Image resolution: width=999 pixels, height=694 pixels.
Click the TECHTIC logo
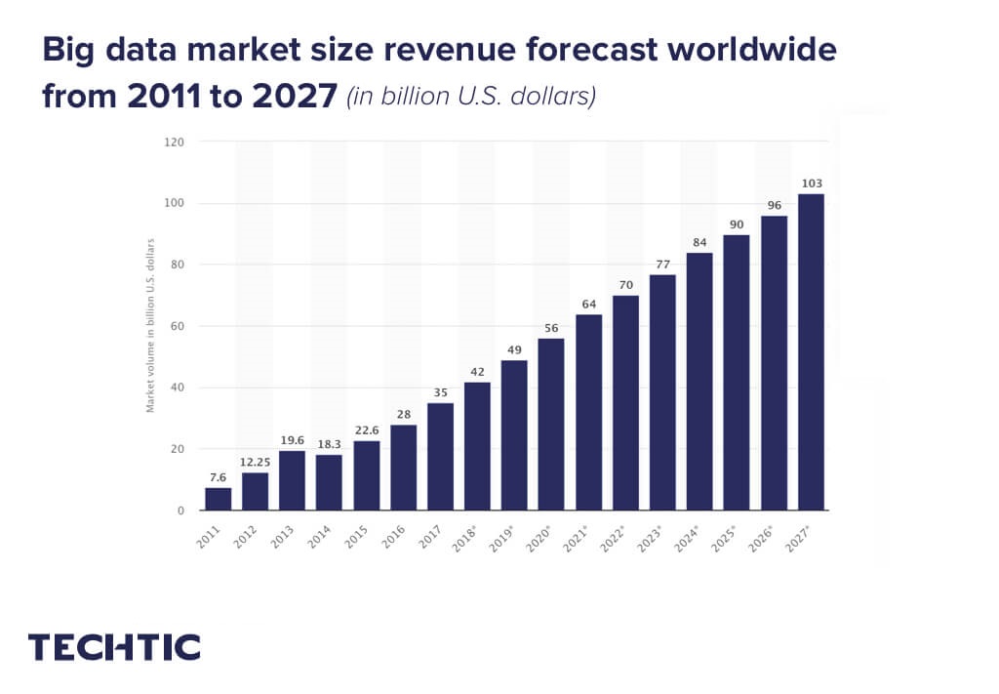point(114,647)
